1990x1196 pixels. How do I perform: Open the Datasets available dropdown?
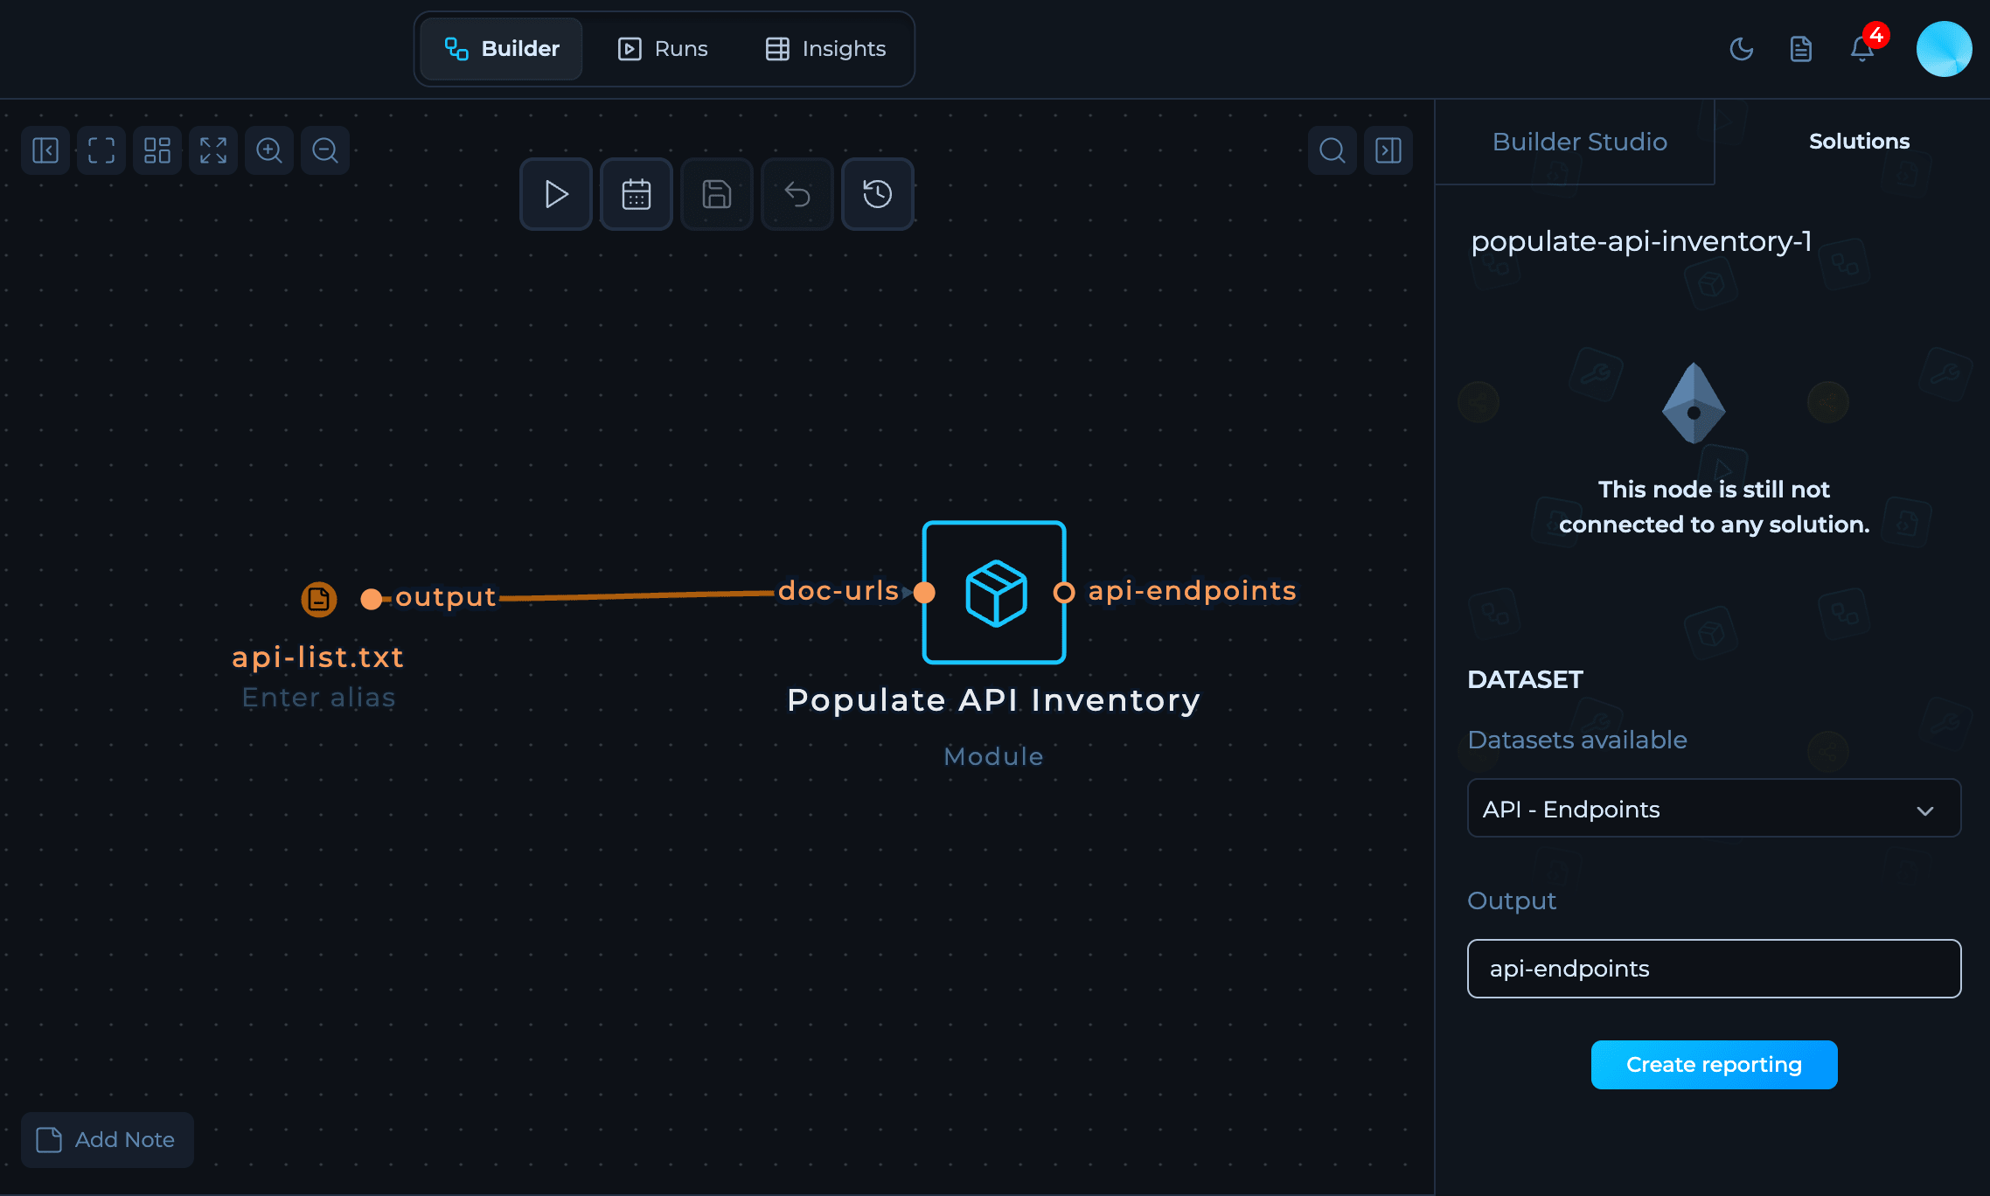tap(1713, 809)
